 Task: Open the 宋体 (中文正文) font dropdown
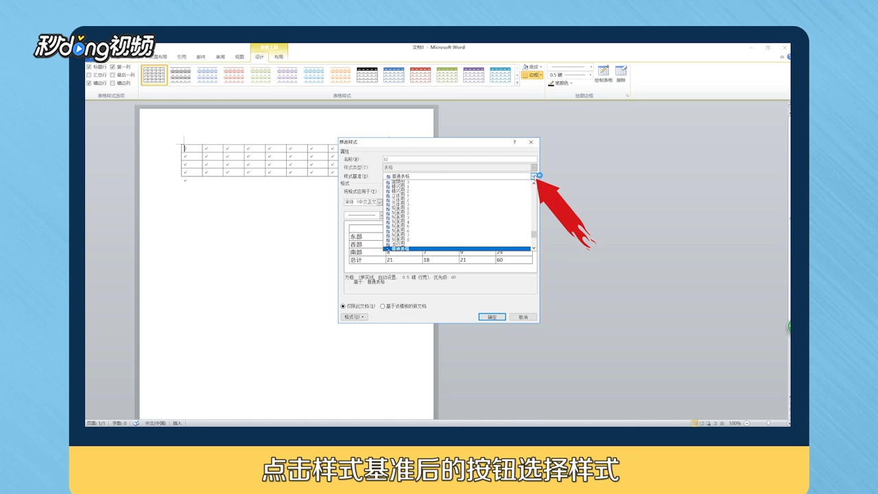point(380,202)
